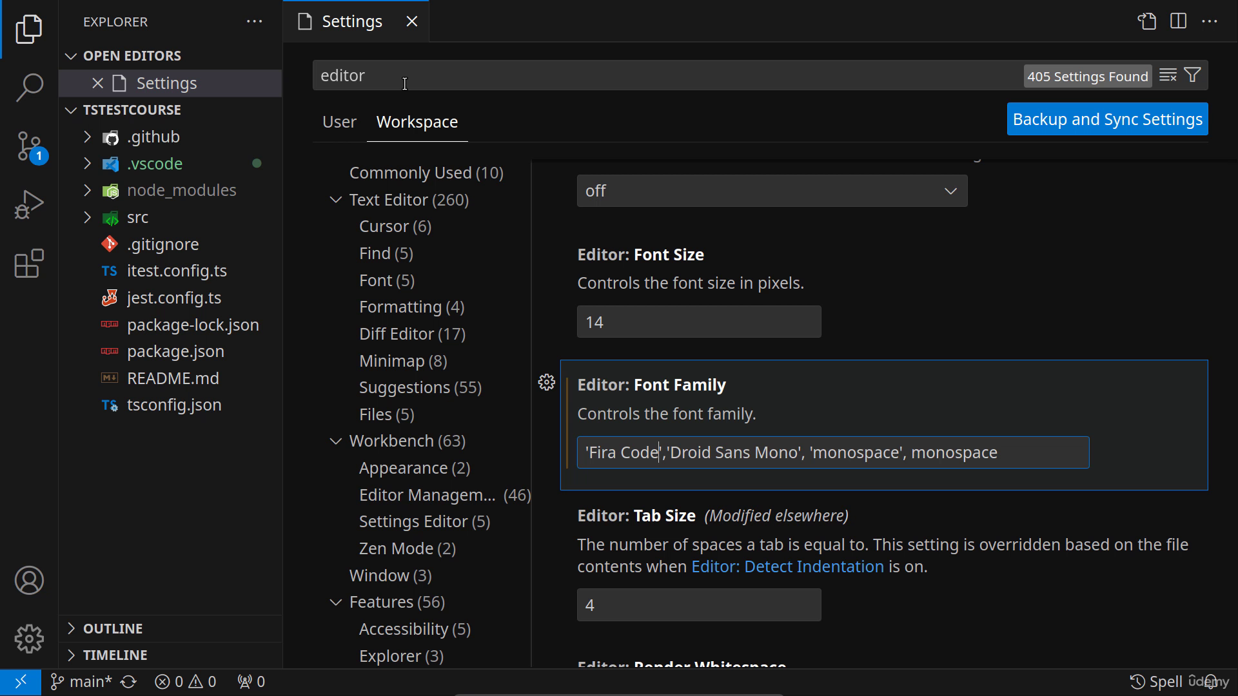Open the Spell status bar item
Viewport: 1238px width, 696px height.
point(1157,682)
